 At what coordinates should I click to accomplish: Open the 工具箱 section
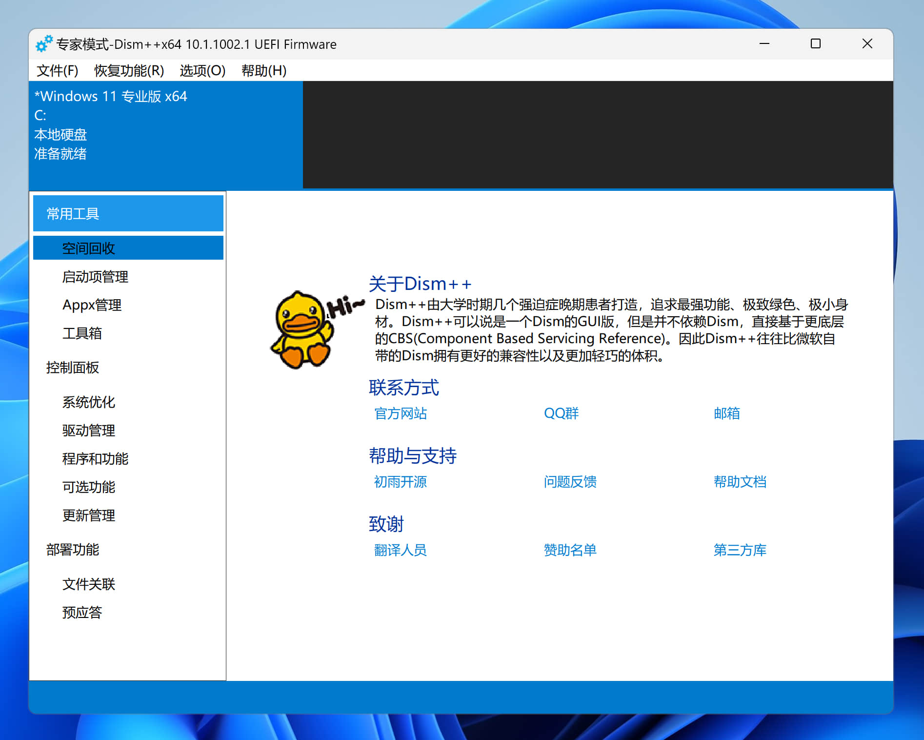[x=82, y=333]
